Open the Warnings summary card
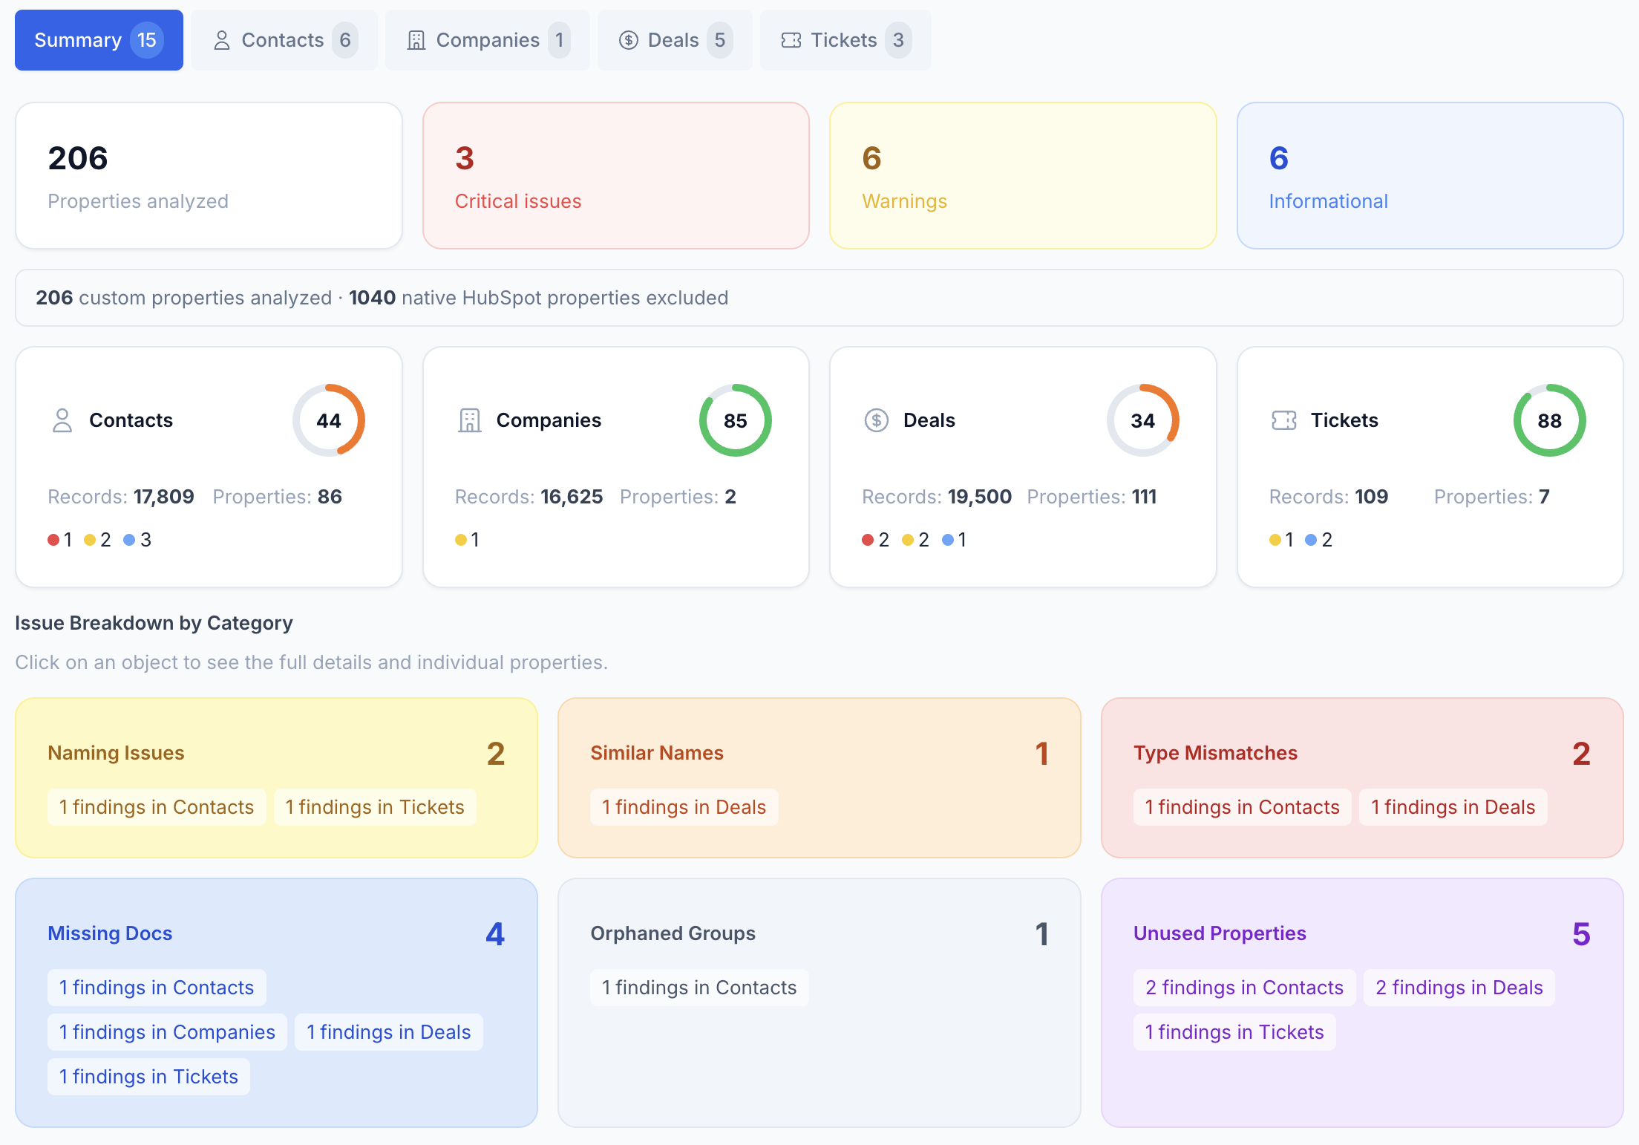This screenshot has height=1145, width=1639. [1022, 176]
